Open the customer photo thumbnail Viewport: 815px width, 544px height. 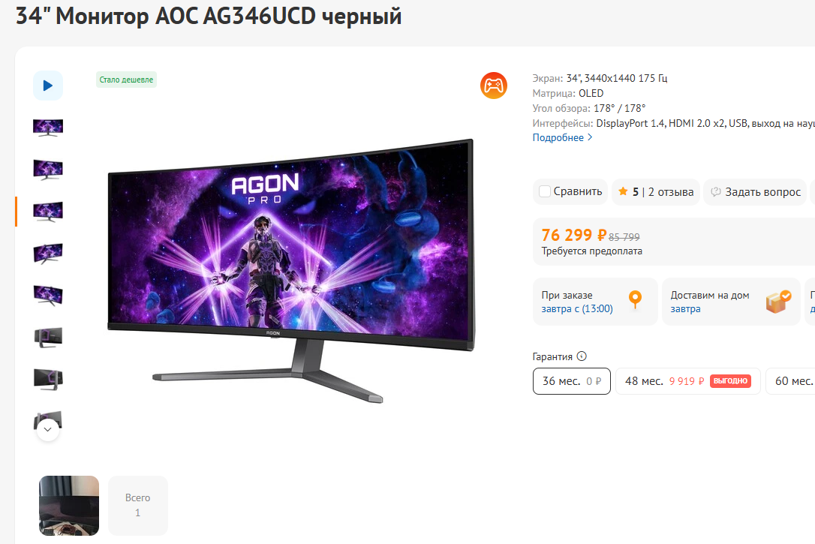pos(69,506)
